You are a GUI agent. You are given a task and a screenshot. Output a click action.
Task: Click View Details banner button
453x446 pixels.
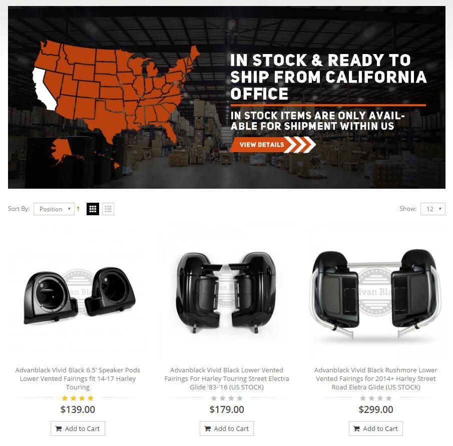click(x=272, y=145)
